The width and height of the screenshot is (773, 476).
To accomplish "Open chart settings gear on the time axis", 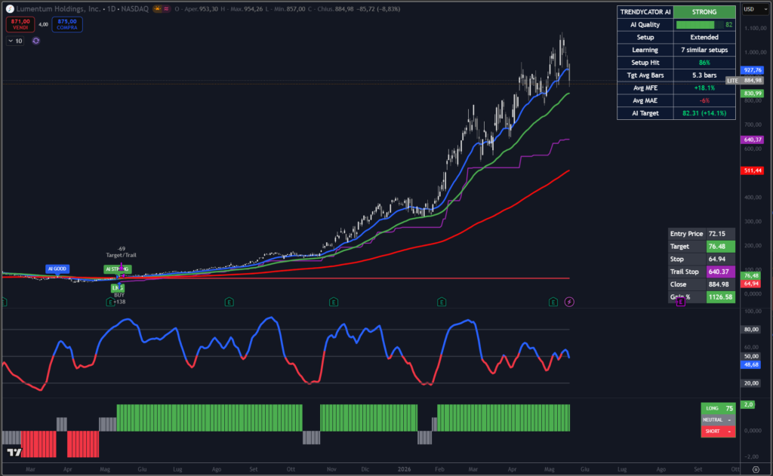I will coord(756,470).
